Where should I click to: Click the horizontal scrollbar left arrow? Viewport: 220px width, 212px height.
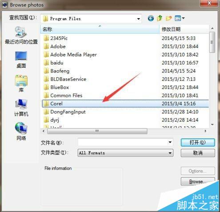pos(44,131)
